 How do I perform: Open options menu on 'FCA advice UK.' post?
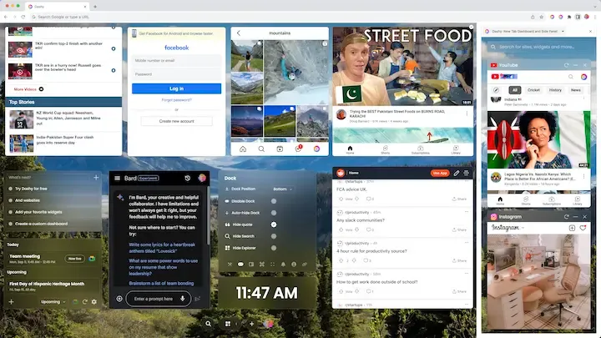pos(466,181)
